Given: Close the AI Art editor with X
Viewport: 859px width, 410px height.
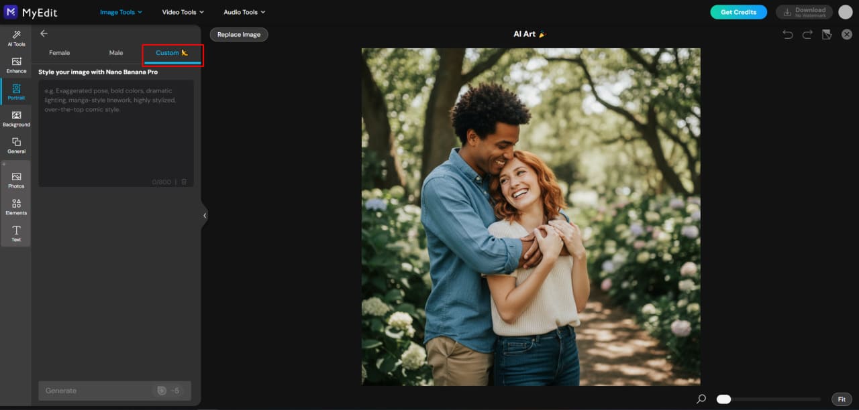Looking at the screenshot, I should [x=847, y=34].
